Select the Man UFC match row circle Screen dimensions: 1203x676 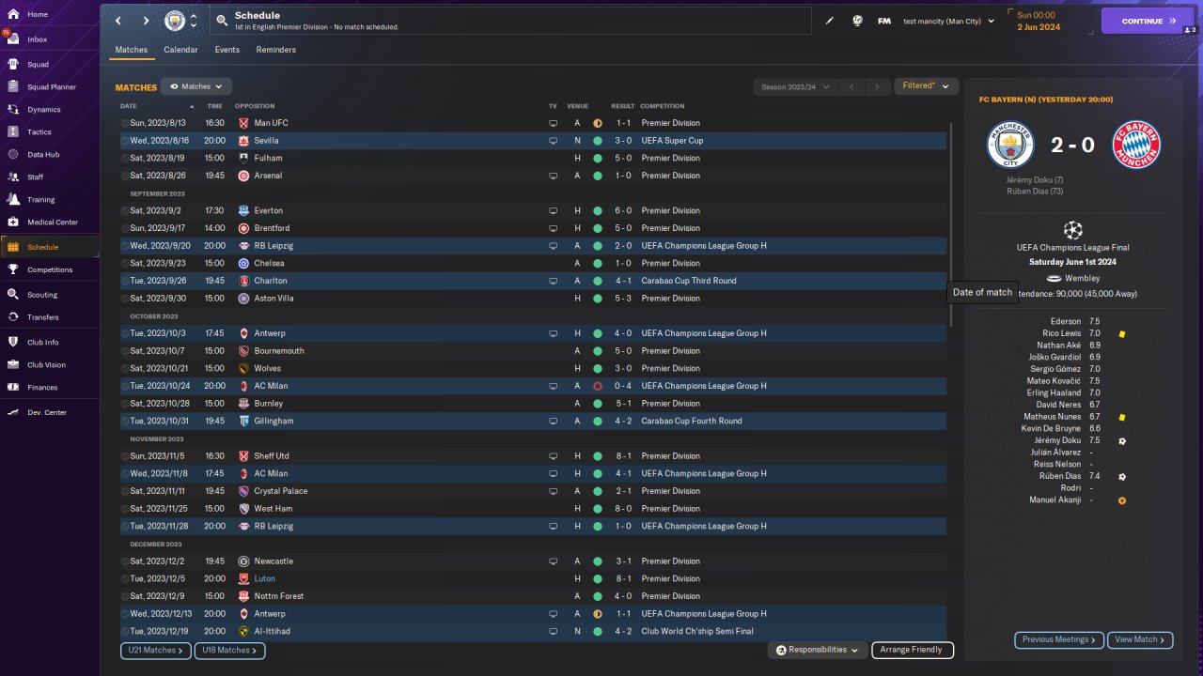(x=125, y=123)
